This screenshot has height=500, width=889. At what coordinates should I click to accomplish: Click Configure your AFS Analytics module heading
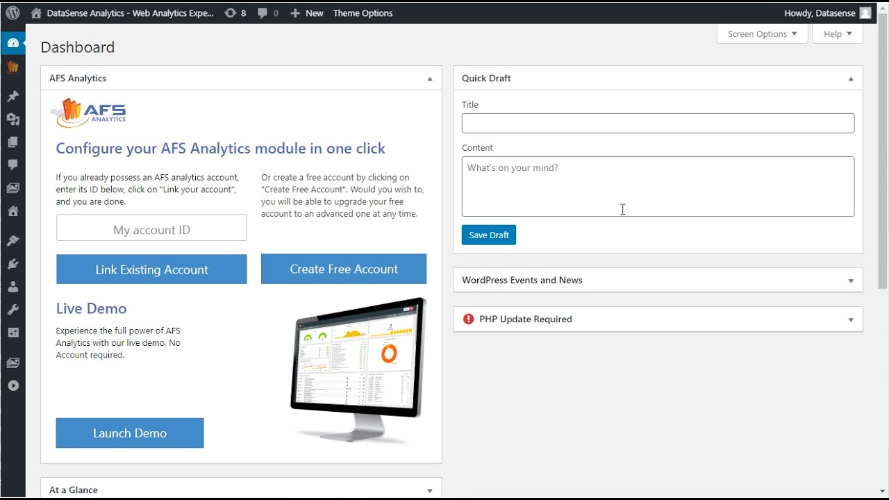pyautogui.click(x=220, y=148)
